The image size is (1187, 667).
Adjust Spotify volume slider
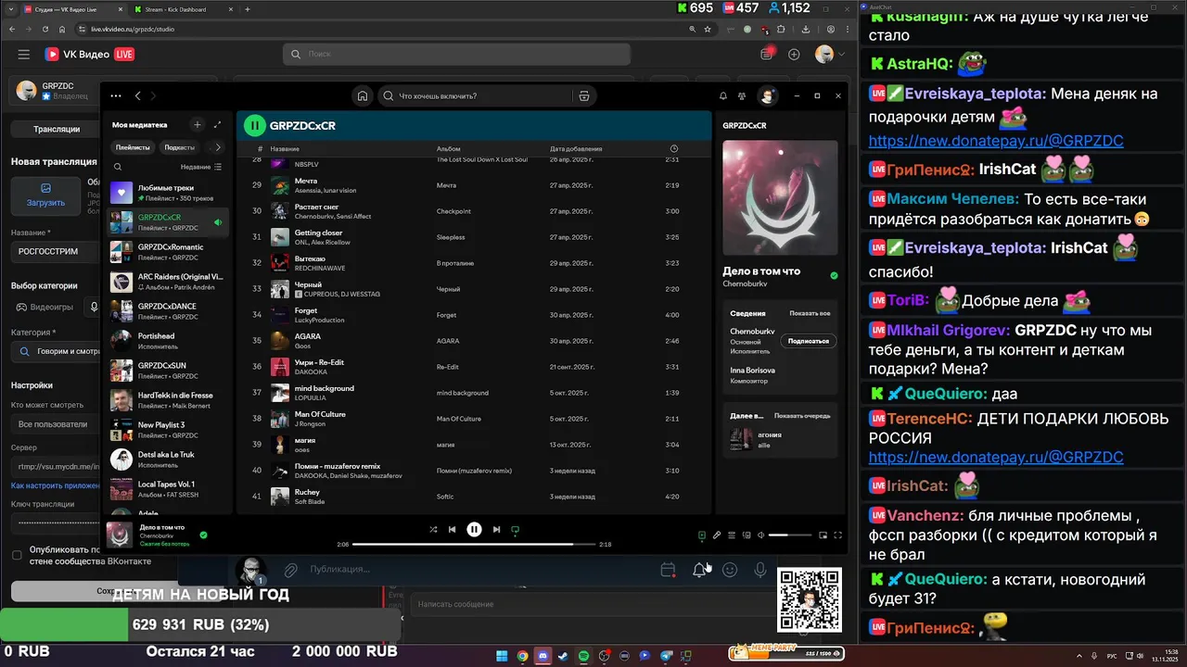pyautogui.click(x=790, y=535)
